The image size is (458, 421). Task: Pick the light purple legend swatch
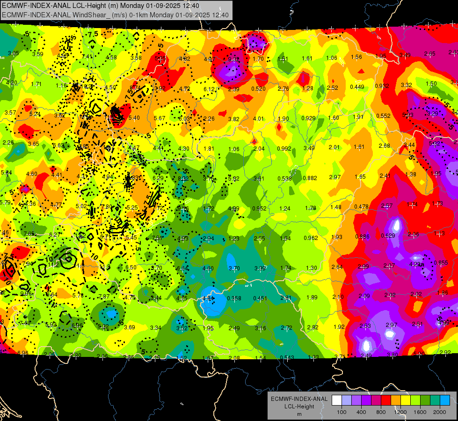click(x=356, y=400)
